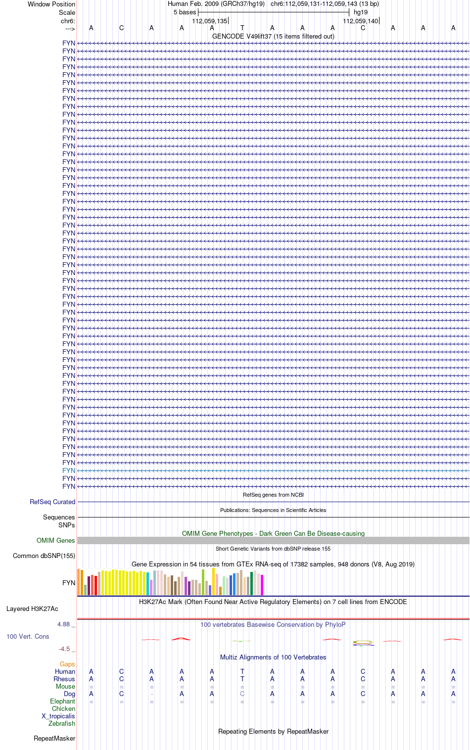The width and height of the screenshot is (470, 750).
Task: Click the 112,059,135 position marker
Action: click(210, 21)
